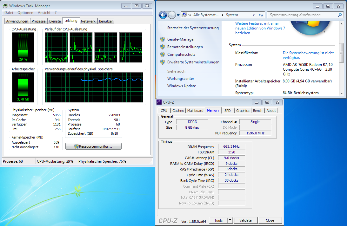The width and height of the screenshot is (347, 226).
Task: Open the Wartungscenter link
Action: pyautogui.click(x=181, y=78)
